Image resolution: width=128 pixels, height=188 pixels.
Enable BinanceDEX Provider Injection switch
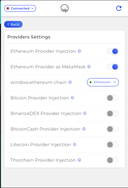113,113
